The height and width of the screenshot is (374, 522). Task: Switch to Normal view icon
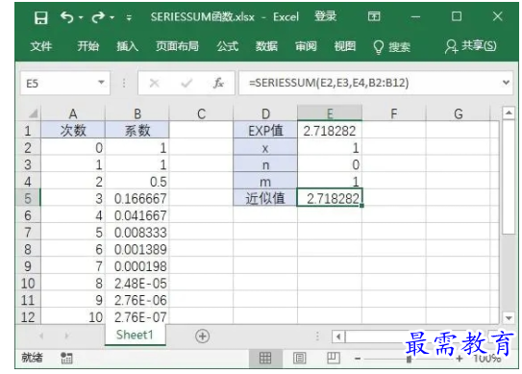265,359
